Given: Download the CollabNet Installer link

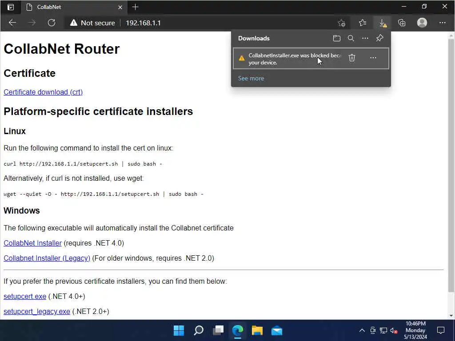Looking at the screenshot, I should 33,243.
